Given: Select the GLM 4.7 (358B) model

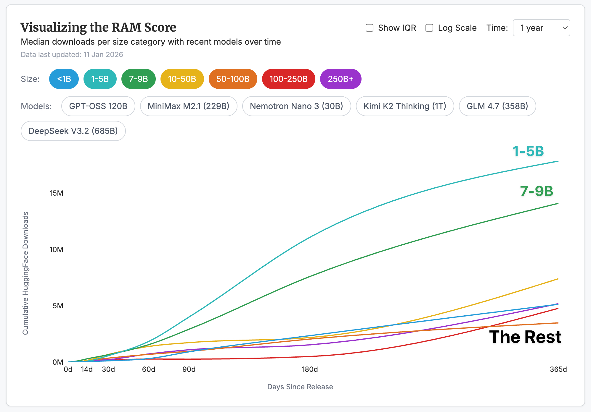Looking at the screenshot, I should 497,106.
